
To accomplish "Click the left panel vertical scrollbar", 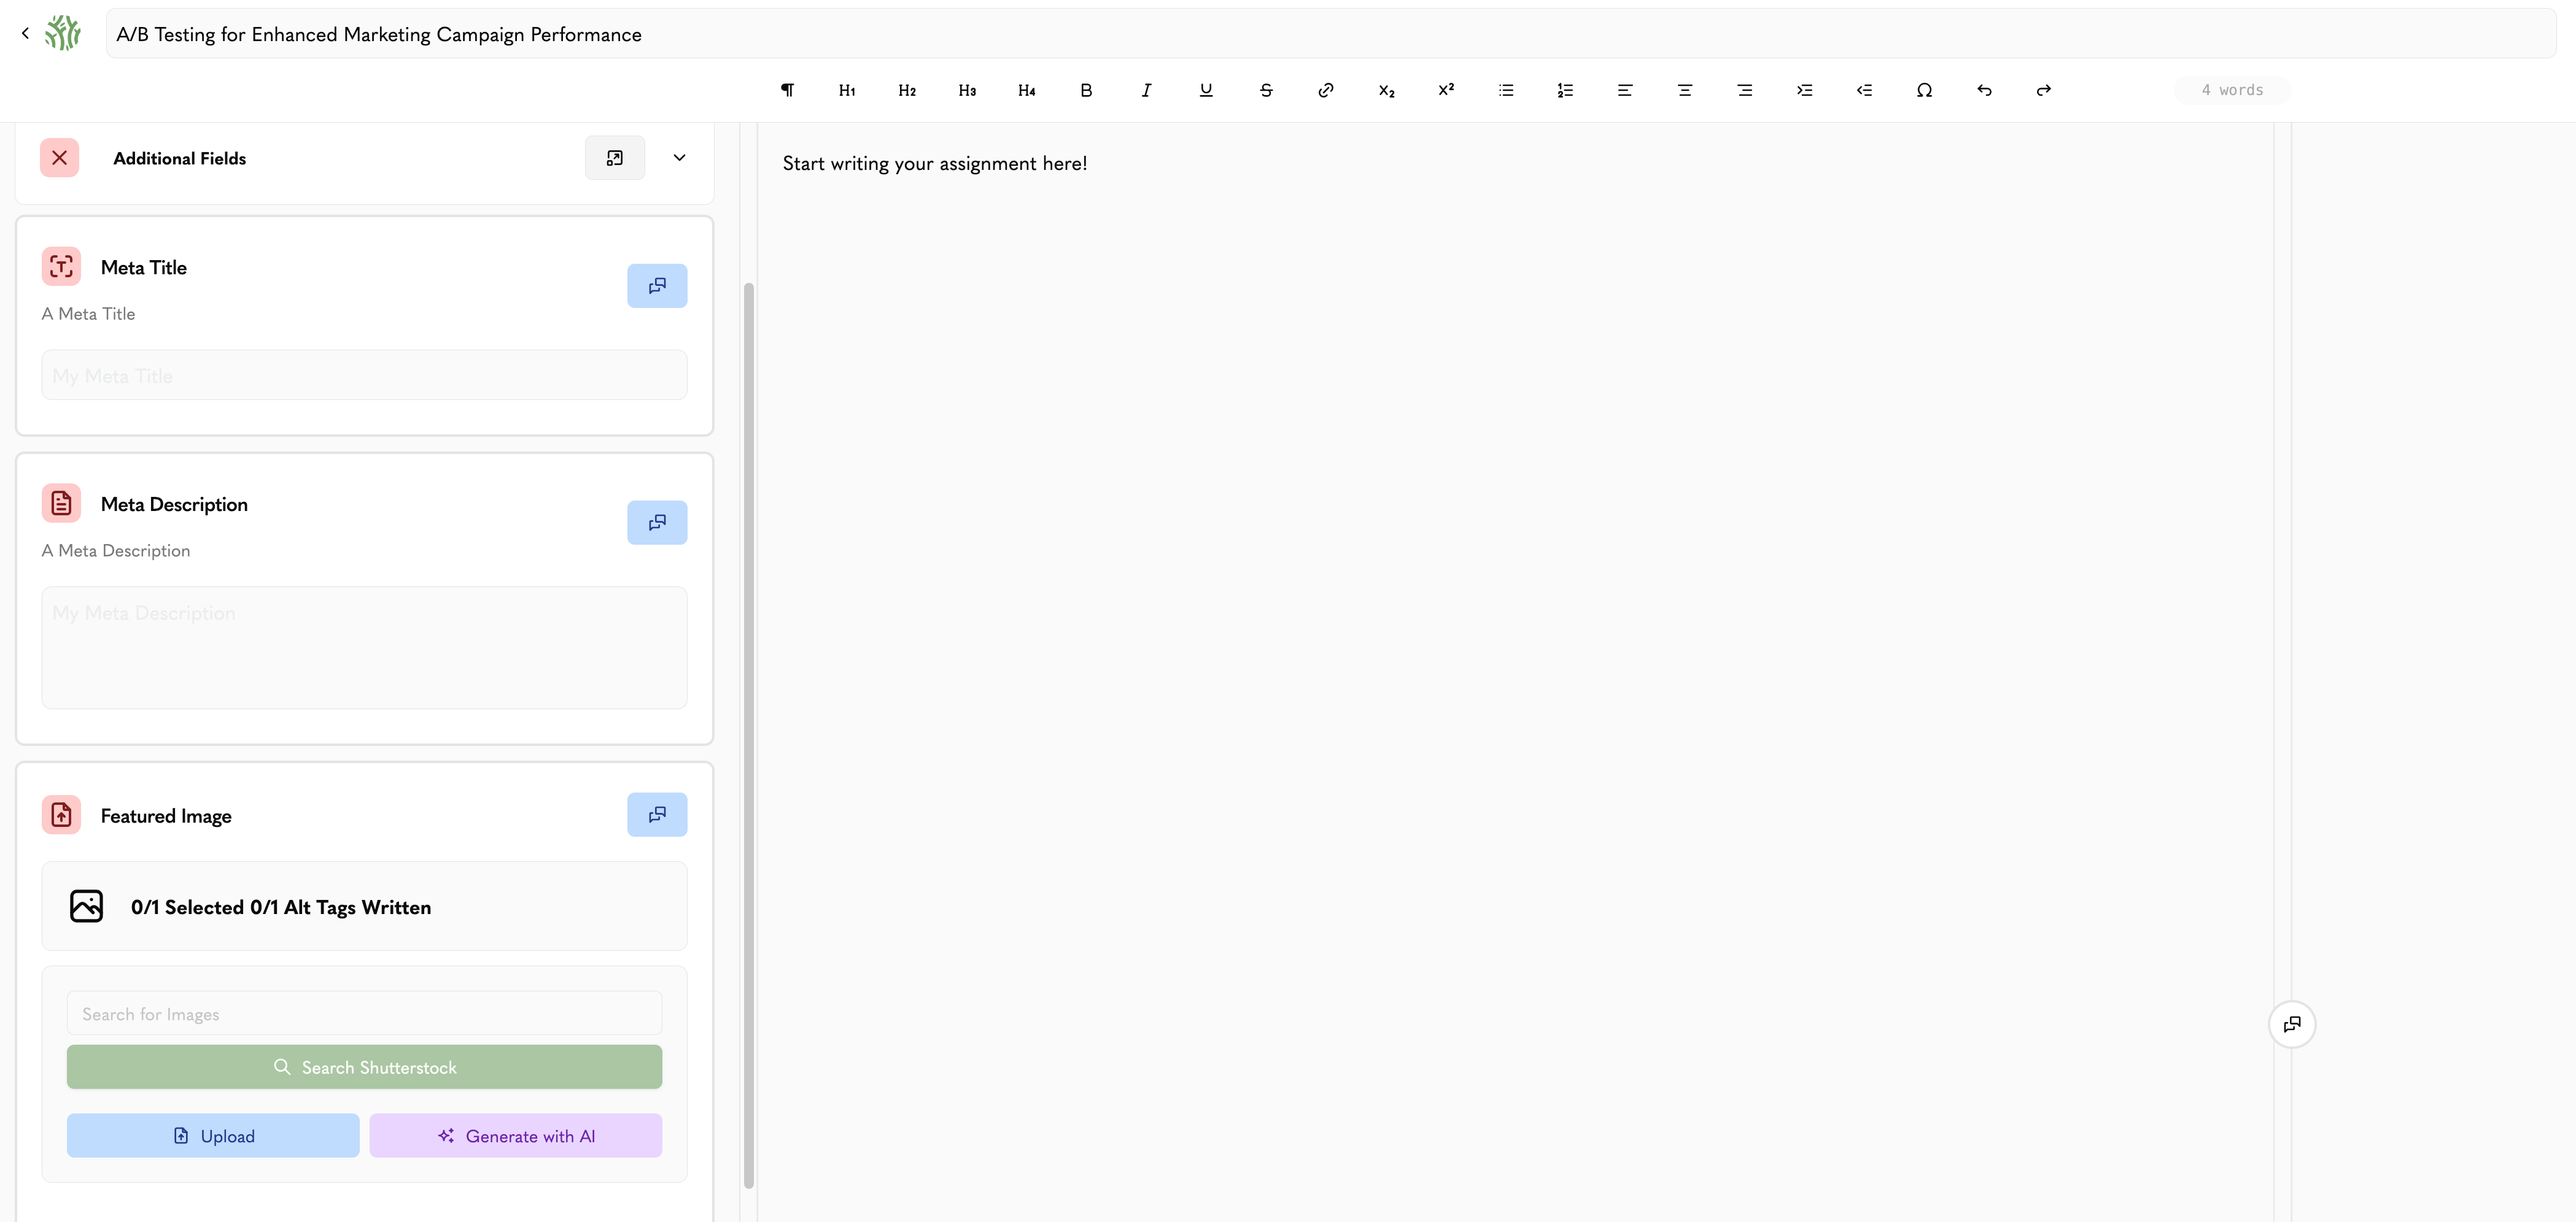I will pyautogui.click(x=748, y=736).
